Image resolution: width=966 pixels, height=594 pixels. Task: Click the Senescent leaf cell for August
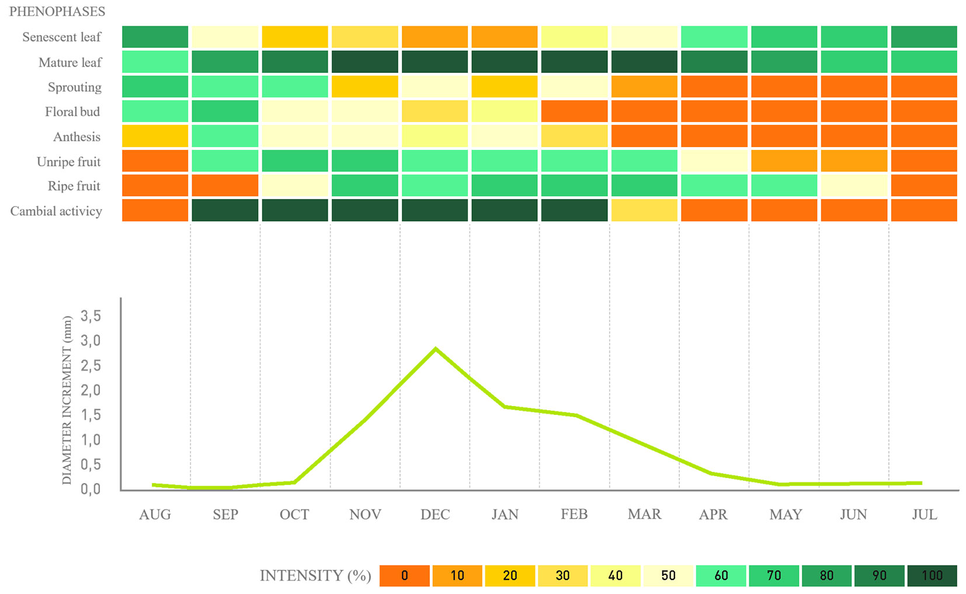155,37
